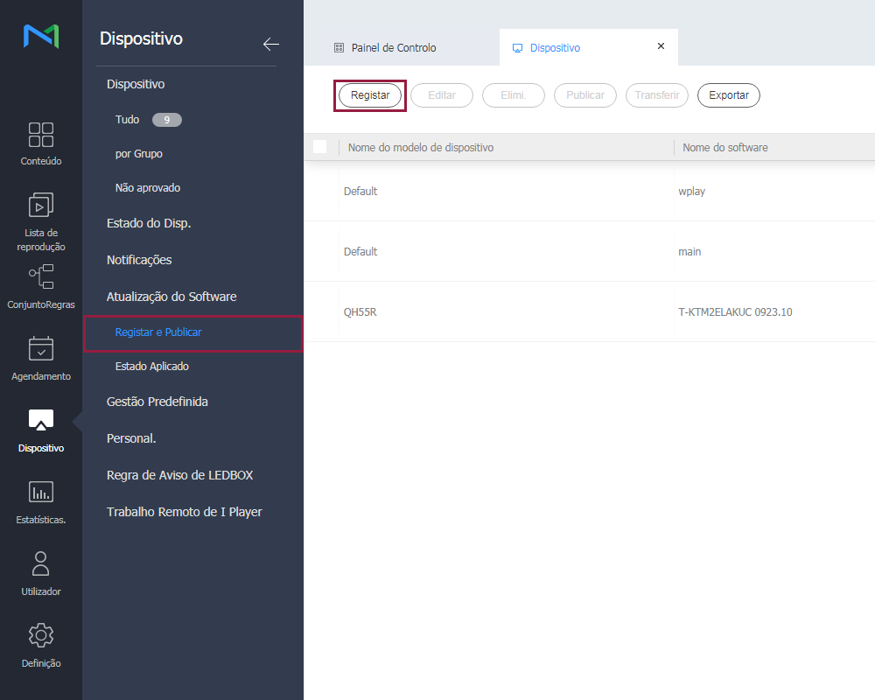Toggle the select-all checkbox in table header
Viewport: 875px width, 700px height.
320,147
